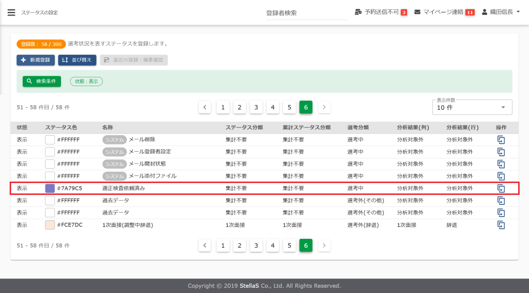The image size is (529, 293).
Task: Click copy icon for メール開封状態 row
Action: [501, 164]
